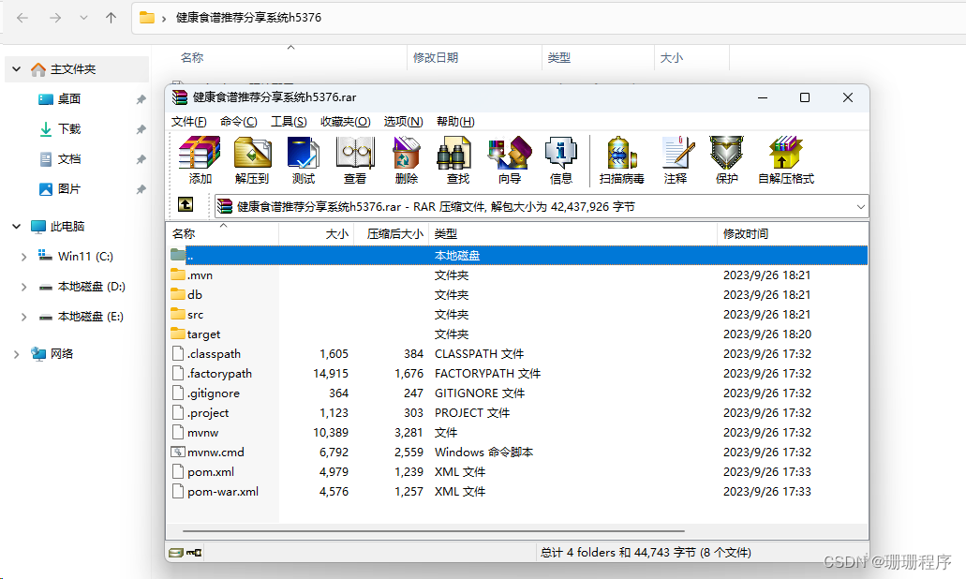Click the key icon in WinRAR status bar
Screen dimensions: 966x579
tap(194, 553)
